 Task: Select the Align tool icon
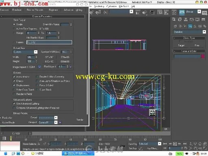(x=145, y=13)
